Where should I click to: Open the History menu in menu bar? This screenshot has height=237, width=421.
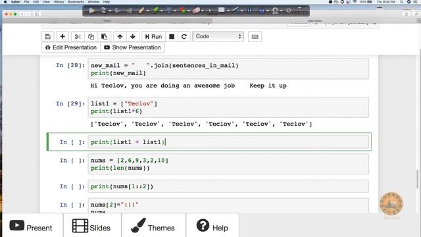coord(59,2)
